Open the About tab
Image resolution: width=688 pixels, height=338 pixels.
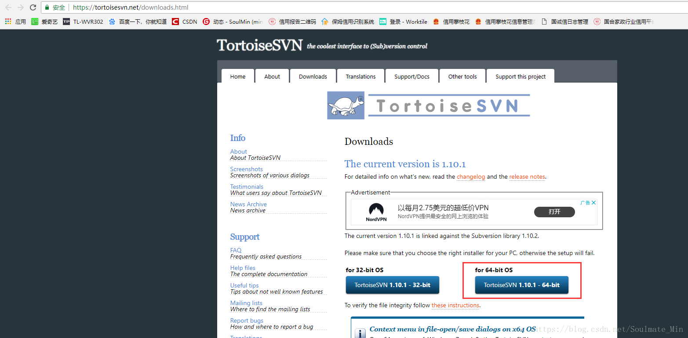click(x=272, y=76)
